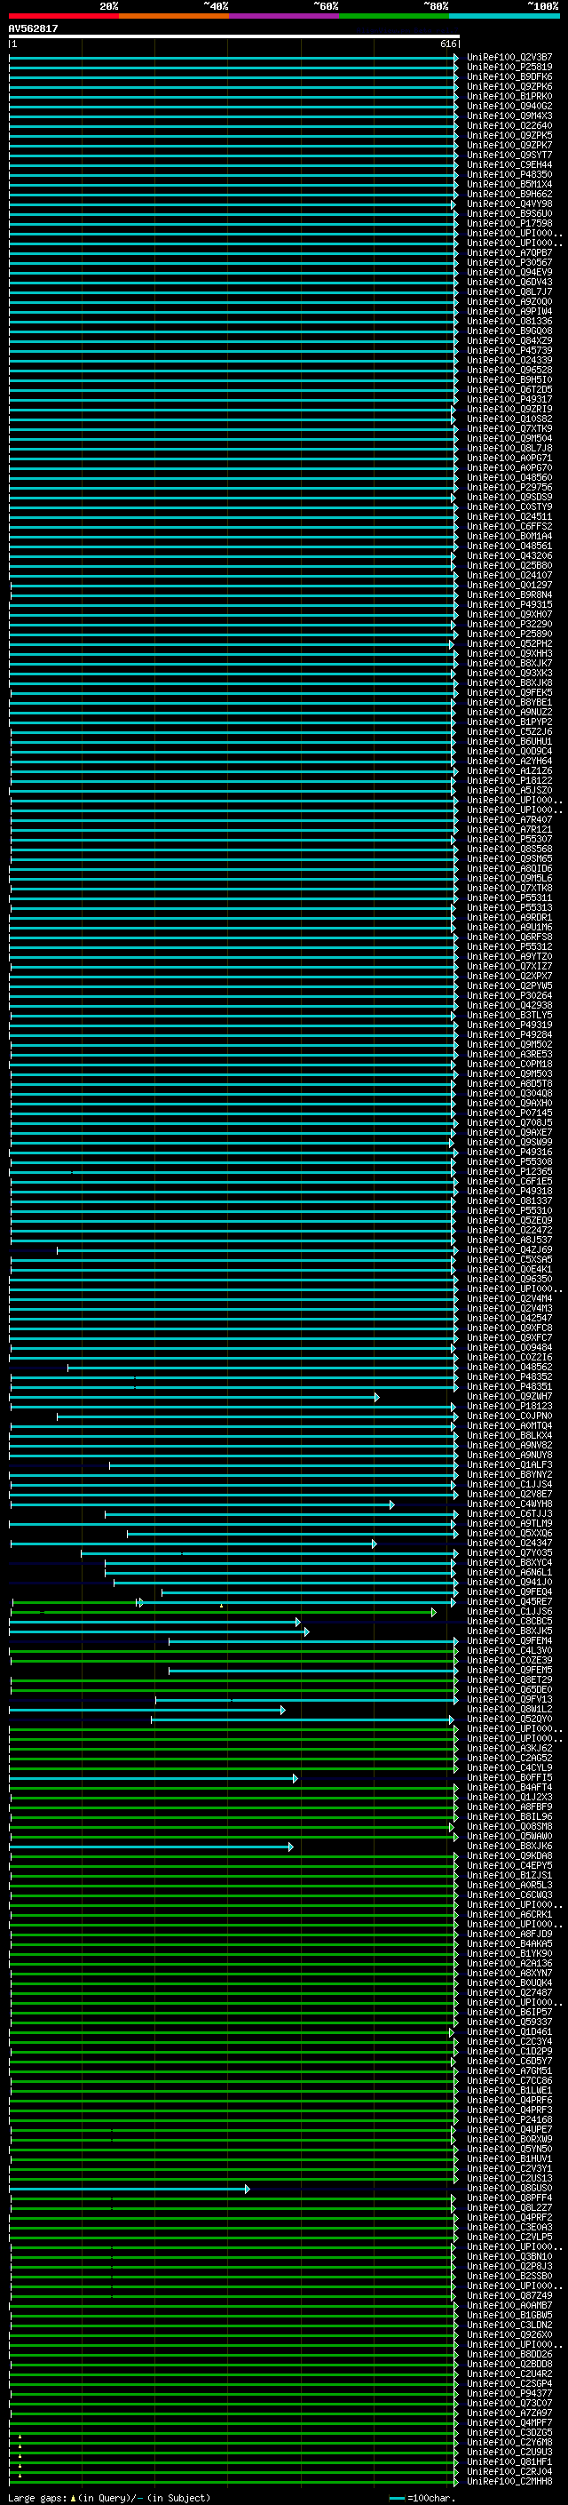Click hit UniRef100_P48350
Screen dimensions: 568x2505
[509, 175]
